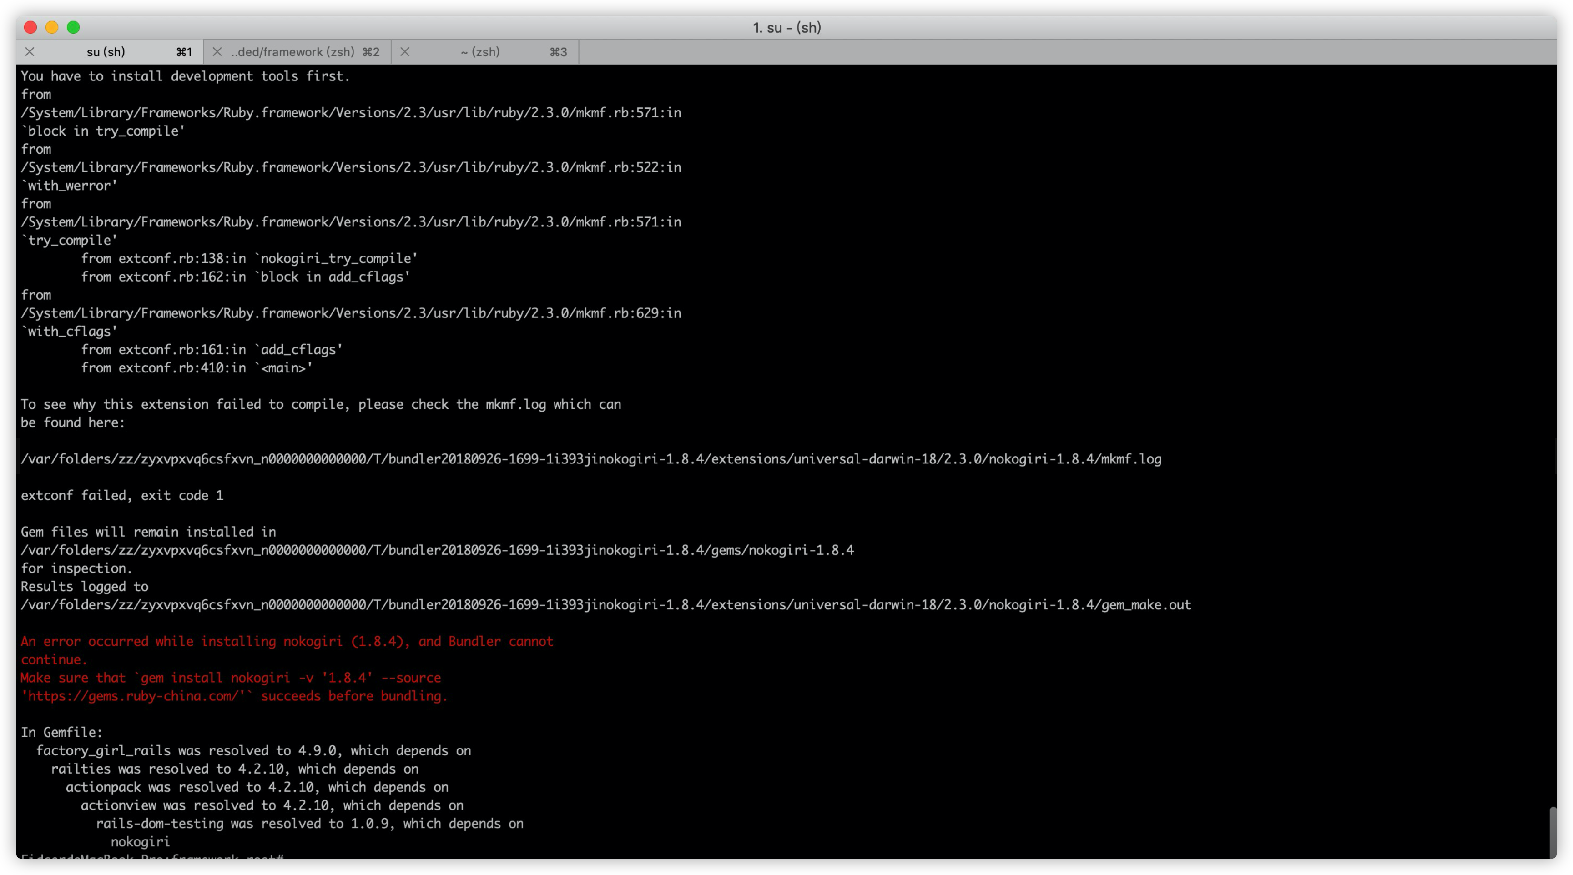Image resolution: width=1573 pixels, height=875 pixels.
Task: Close the ~ (zsh) tab
Action: coord(405,52)
